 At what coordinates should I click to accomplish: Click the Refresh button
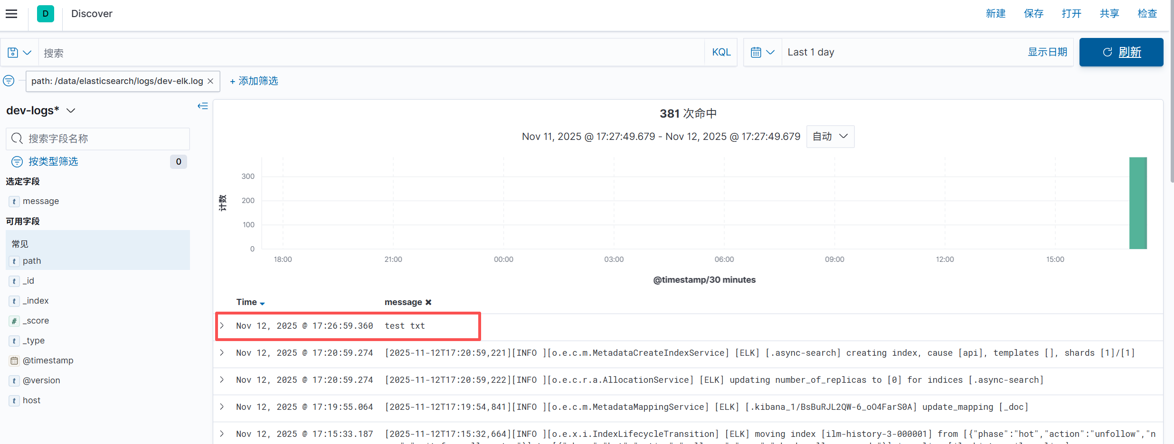pos(1121,52)
